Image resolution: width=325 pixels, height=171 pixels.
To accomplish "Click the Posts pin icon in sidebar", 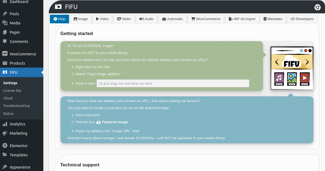I will tap(5, 14).
